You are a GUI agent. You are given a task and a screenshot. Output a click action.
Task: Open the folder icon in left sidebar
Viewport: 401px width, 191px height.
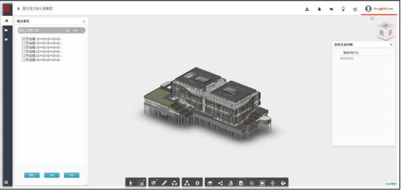pos(6,30)
